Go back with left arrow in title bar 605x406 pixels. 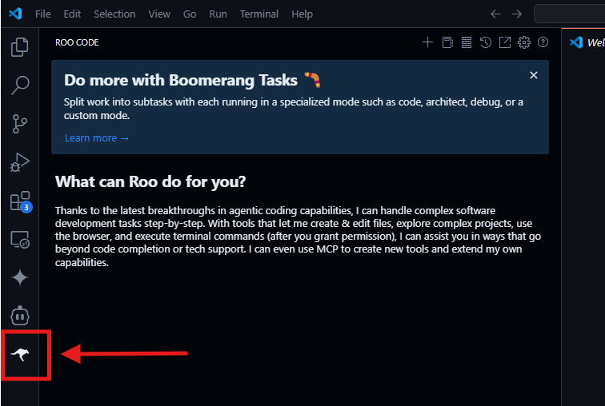[x=496, y=14]
